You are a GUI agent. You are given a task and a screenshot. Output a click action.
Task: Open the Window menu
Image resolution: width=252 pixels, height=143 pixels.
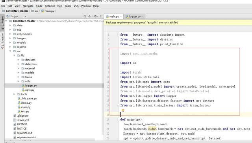coord(86,6)
